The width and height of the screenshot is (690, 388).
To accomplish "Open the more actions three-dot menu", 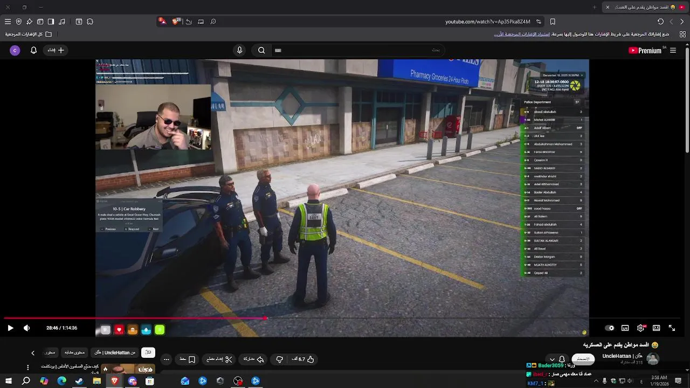I will [166, 359].
